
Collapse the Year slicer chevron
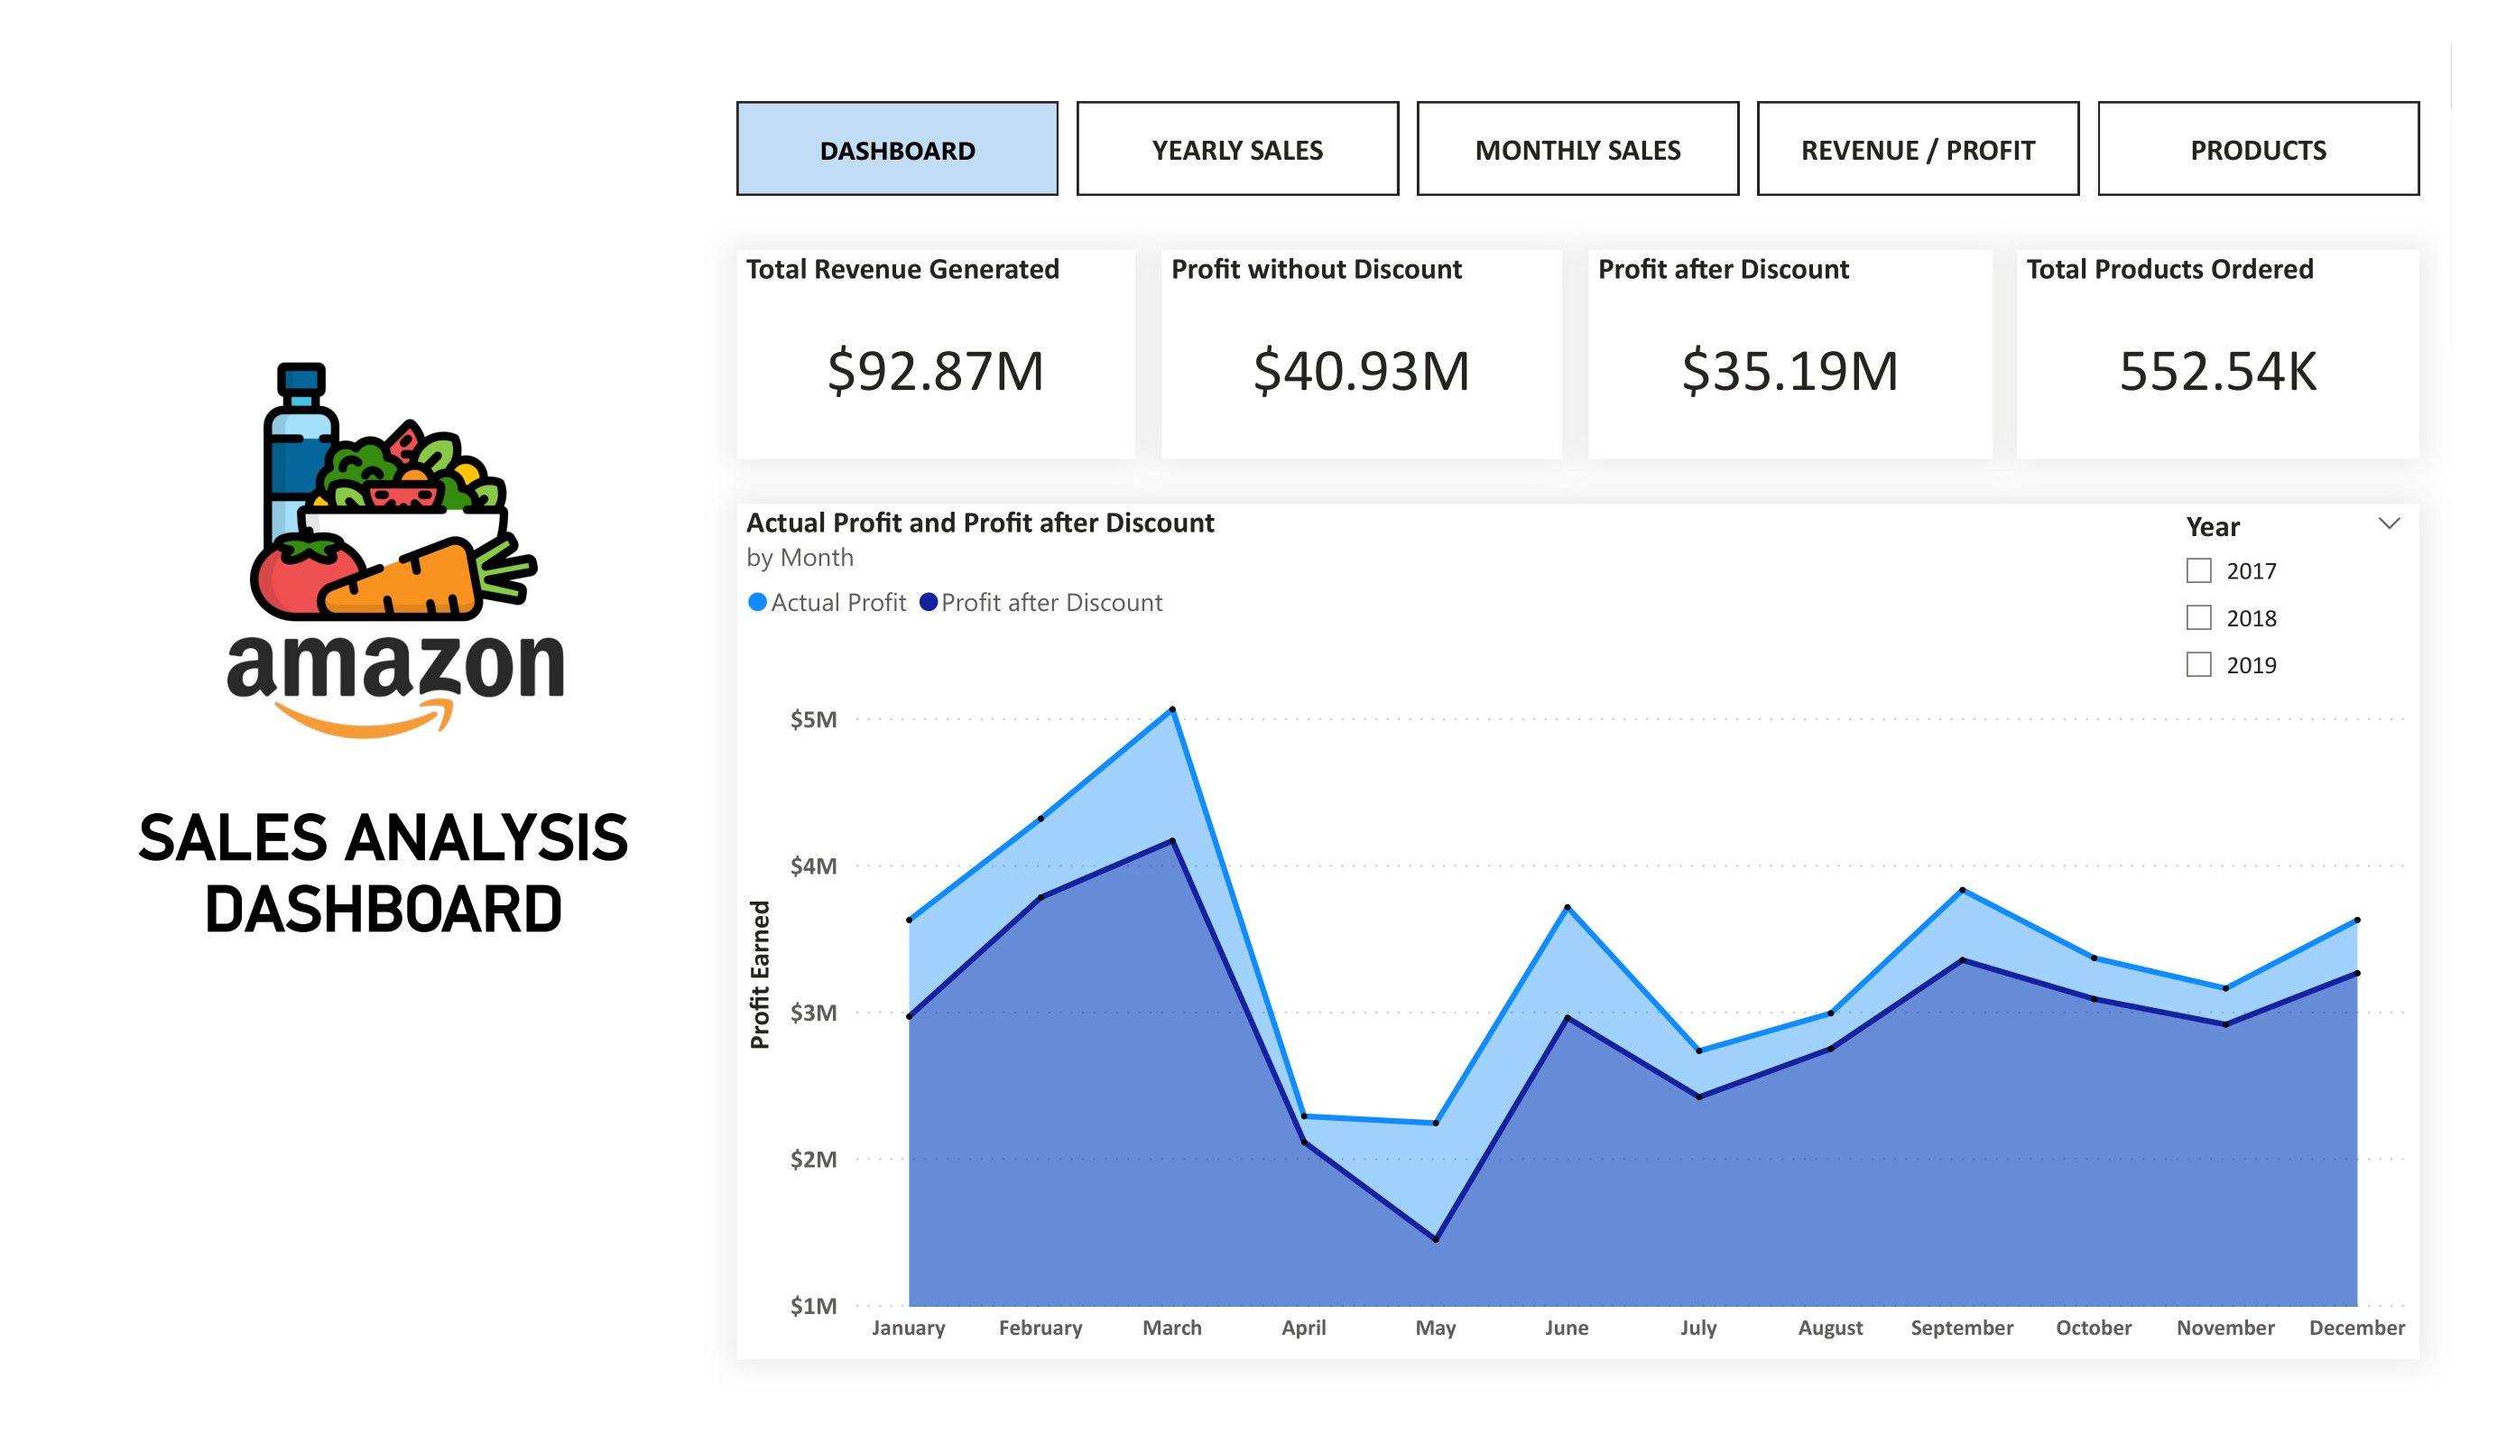coord(2389,524)
